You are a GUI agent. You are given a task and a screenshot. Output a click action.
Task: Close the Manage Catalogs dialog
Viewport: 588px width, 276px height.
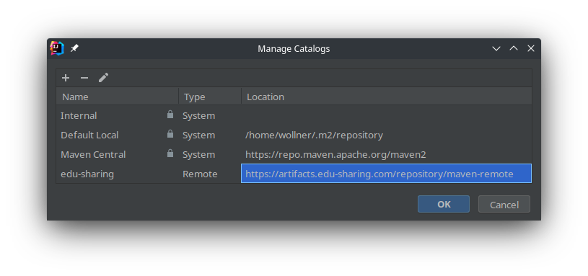click(530, 48)
